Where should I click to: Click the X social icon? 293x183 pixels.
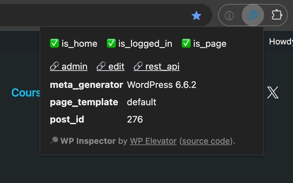(x=273, y=92)
